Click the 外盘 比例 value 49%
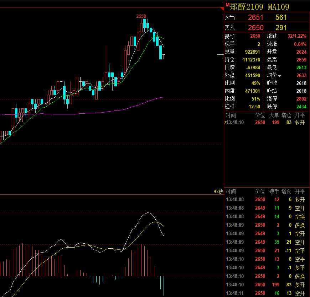 point(255,83)
